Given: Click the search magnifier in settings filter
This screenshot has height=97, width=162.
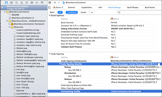Looking at the screenshot, I should (119, 12).
